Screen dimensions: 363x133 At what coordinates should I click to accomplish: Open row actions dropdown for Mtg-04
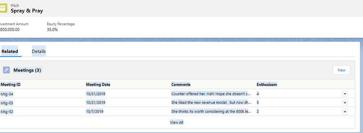tap(345, 94)
